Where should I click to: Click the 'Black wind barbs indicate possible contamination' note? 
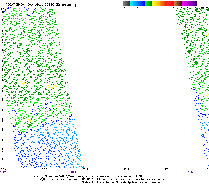132,179
